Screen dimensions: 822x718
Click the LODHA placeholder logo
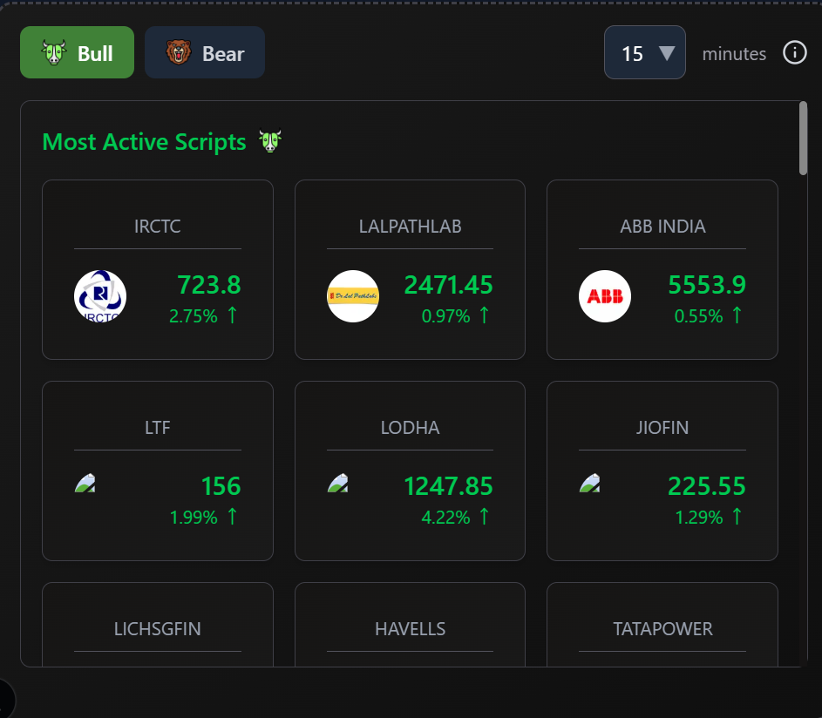click(x=337, y=484)
